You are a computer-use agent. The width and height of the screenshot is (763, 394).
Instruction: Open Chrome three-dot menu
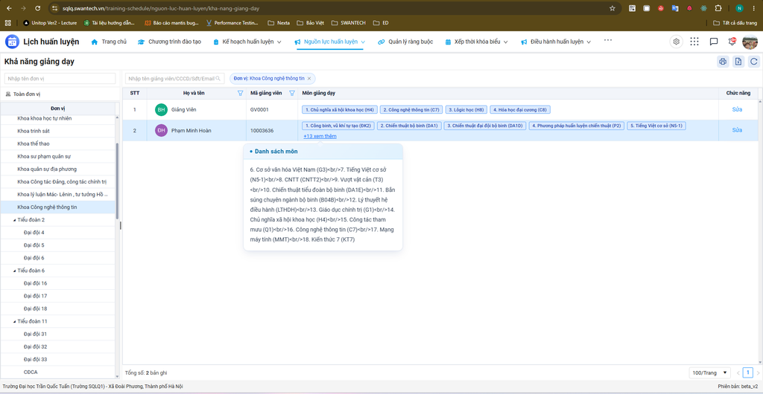coord(755,8)
